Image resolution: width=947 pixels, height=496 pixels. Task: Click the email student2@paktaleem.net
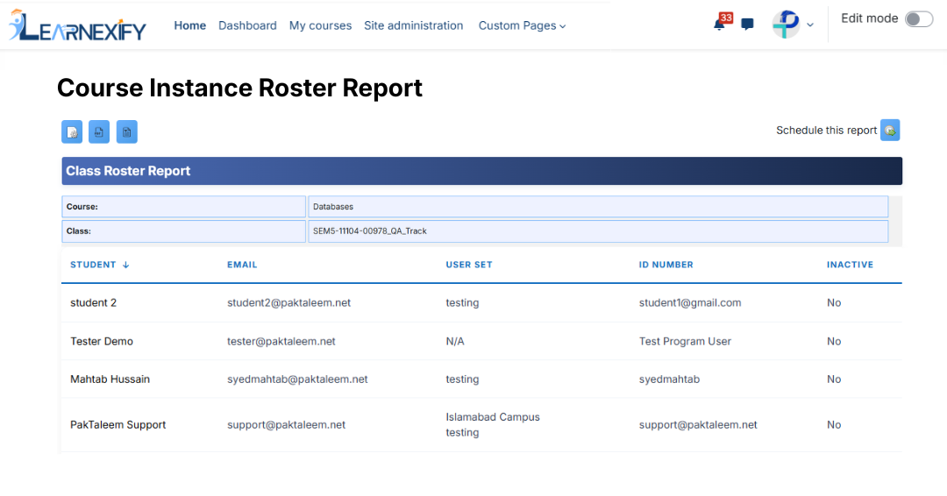tap(288, 303)
